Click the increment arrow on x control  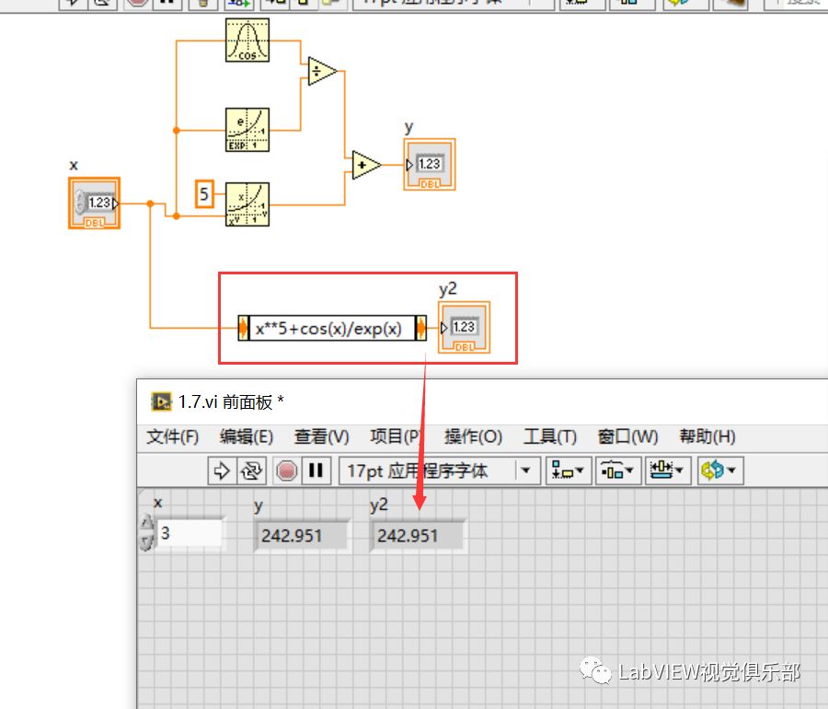(x=147, y=523)
